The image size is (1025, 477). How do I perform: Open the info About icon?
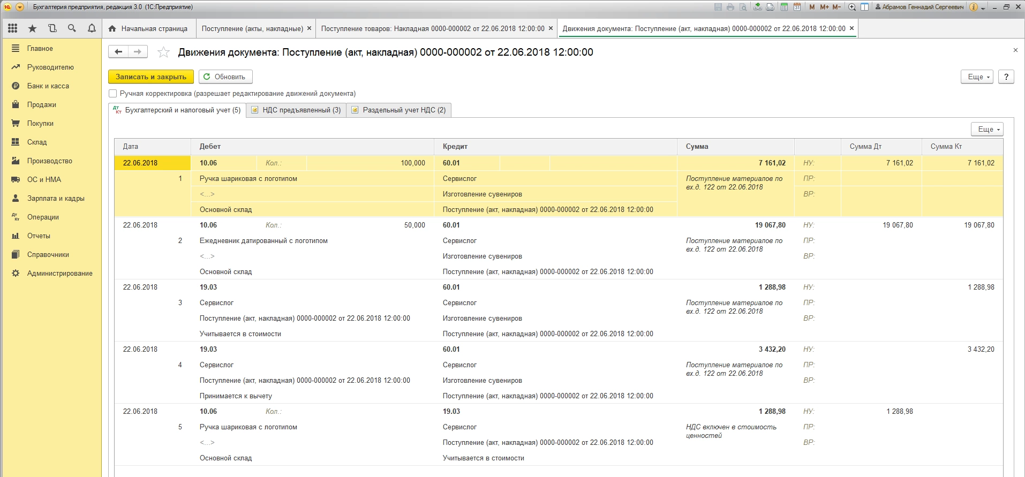point(974,7)
